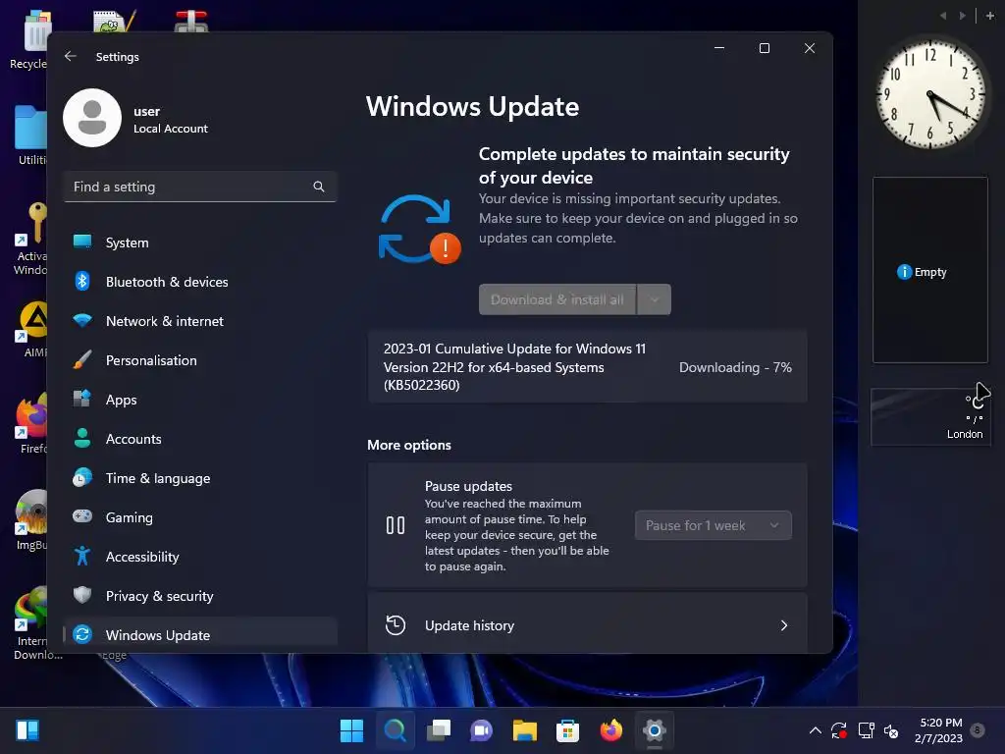Click the analog clock gadget
This screenshot has height=754, width=1005.
click(x=930, y=93)
